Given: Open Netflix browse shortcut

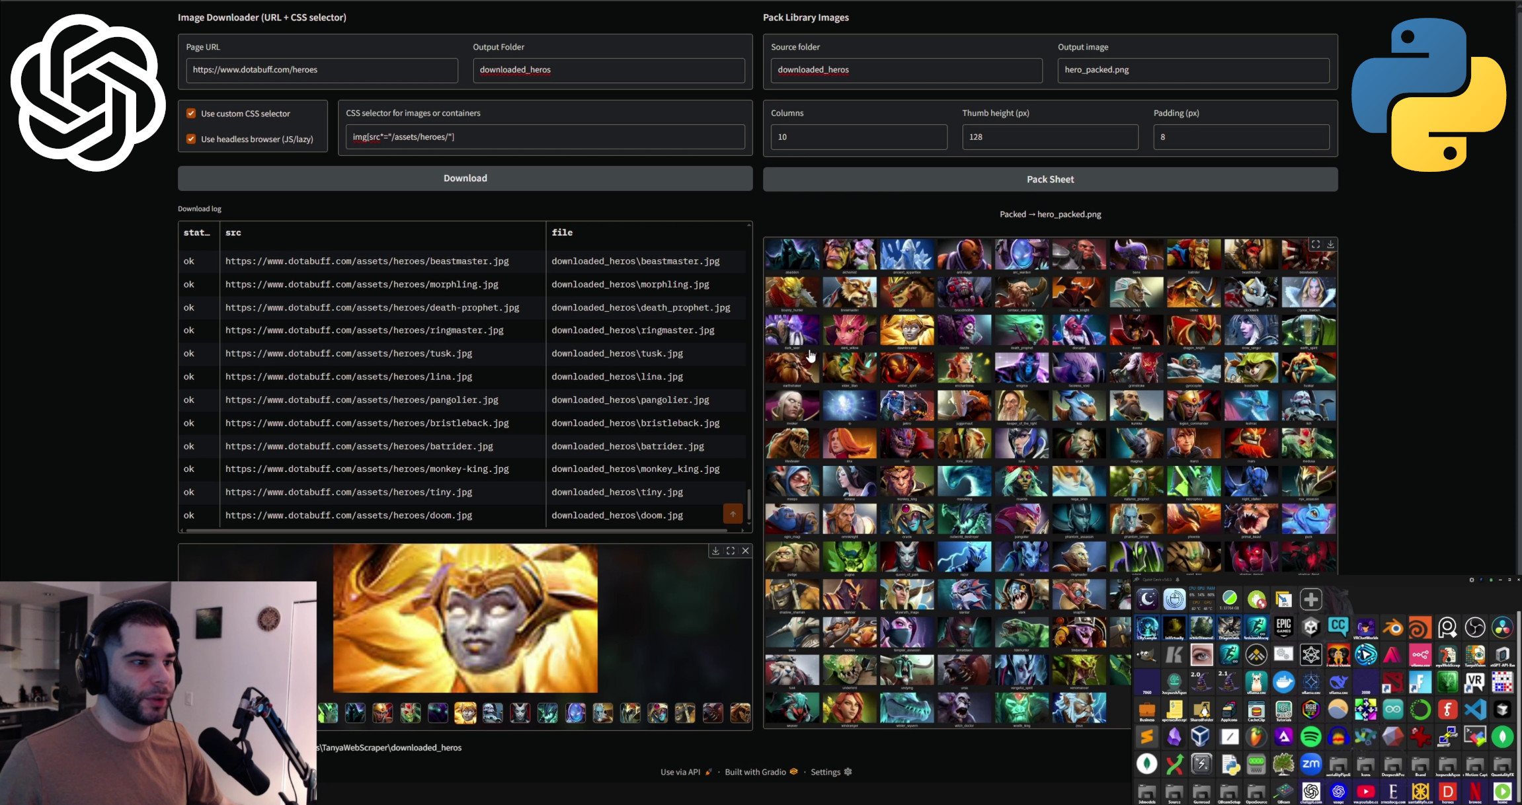Looking at the screenshot, I should pos(1475,792).
